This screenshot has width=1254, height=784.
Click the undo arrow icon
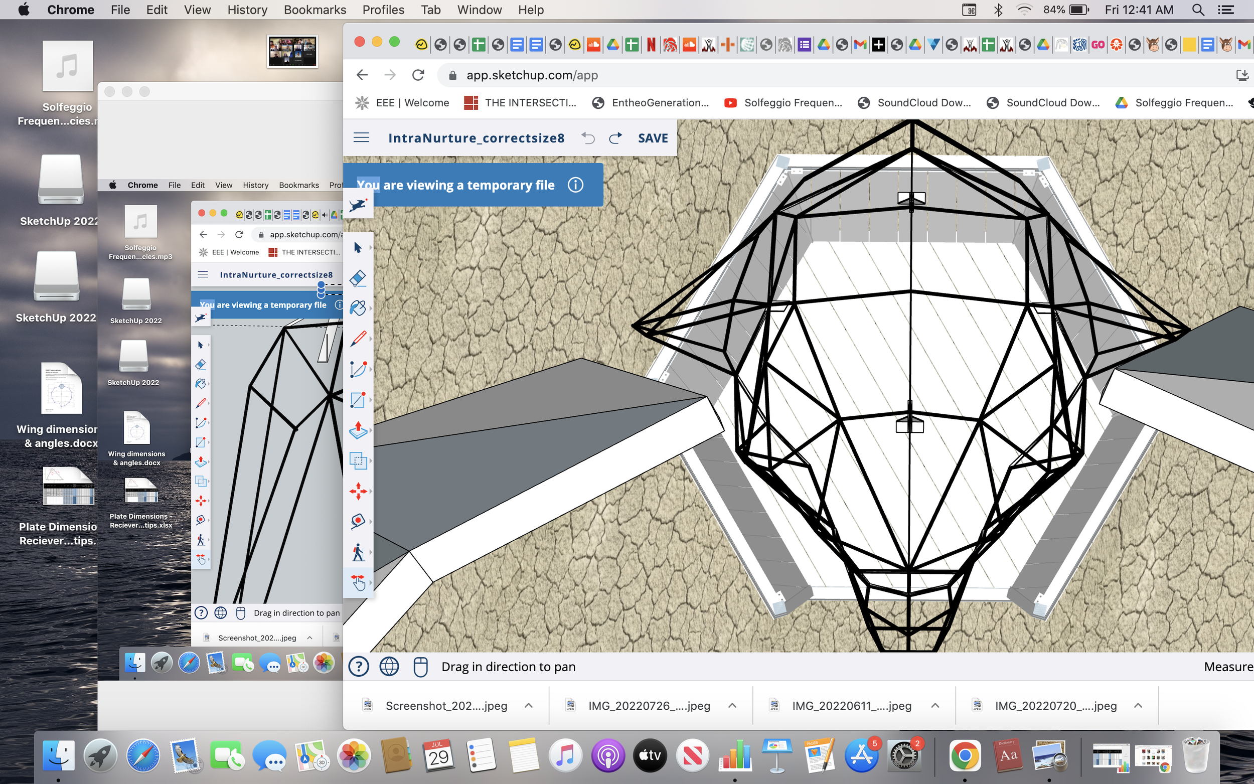point(588,138)
